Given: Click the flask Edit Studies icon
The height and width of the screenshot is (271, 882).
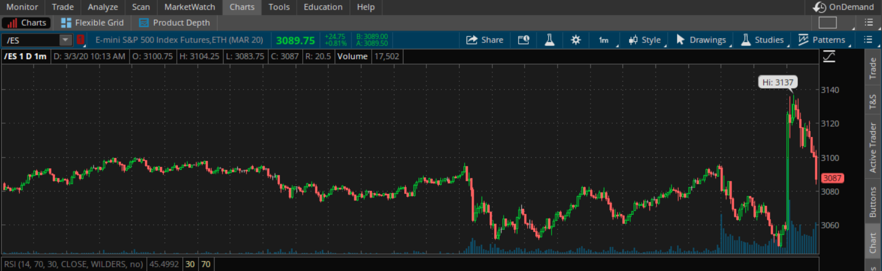Looking at the screenshot, I should (x=549, y=39).
